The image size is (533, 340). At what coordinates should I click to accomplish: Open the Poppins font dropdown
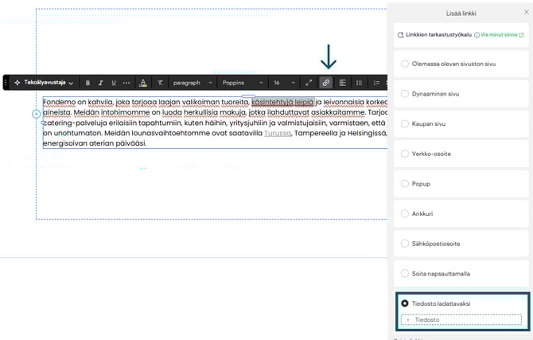[242, 83]
